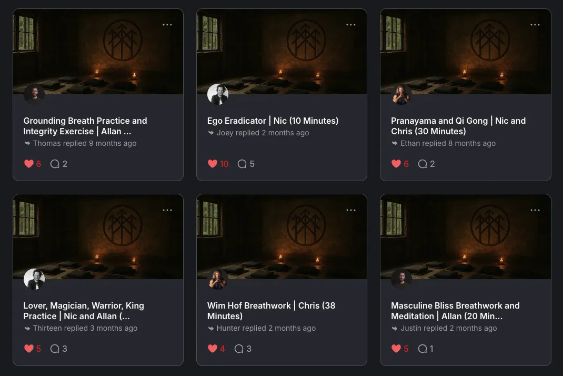The width and height of the screenshot is (563, 376).
Task: Click author avatar on Lover, Magician, Warrior card
Action: pyautogui.click(x=34, y=279)
